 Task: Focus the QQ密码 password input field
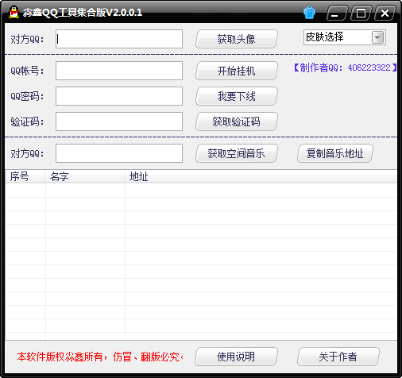pyautogui.click(x=119, y=96)
